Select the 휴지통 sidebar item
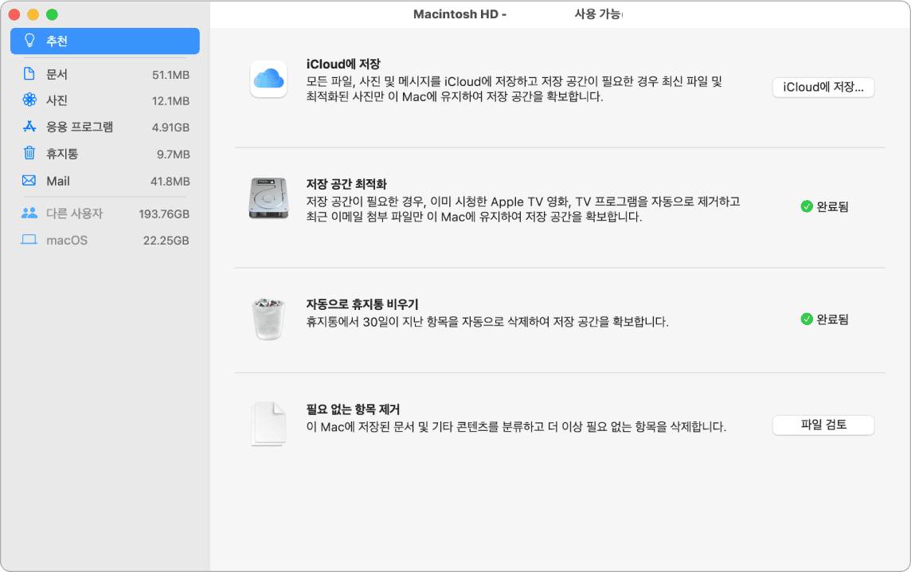This screenshot has width=911, height=572. pyautogui.click(x=105, y=154)
